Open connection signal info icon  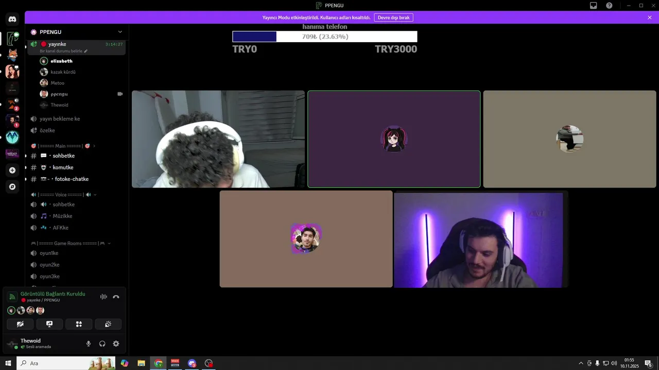point(12,297)
